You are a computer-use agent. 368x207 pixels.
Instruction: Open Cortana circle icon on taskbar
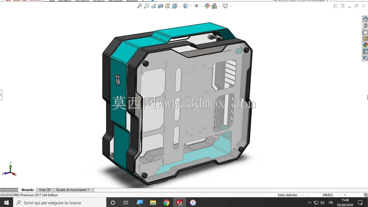[x=113, y=202]
